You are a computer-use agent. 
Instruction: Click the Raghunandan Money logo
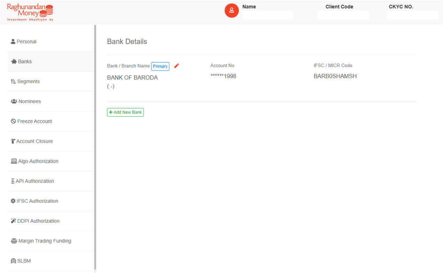(30, 13)
